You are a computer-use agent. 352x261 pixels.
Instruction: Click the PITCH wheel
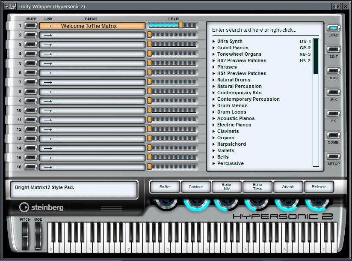[25, 236]
